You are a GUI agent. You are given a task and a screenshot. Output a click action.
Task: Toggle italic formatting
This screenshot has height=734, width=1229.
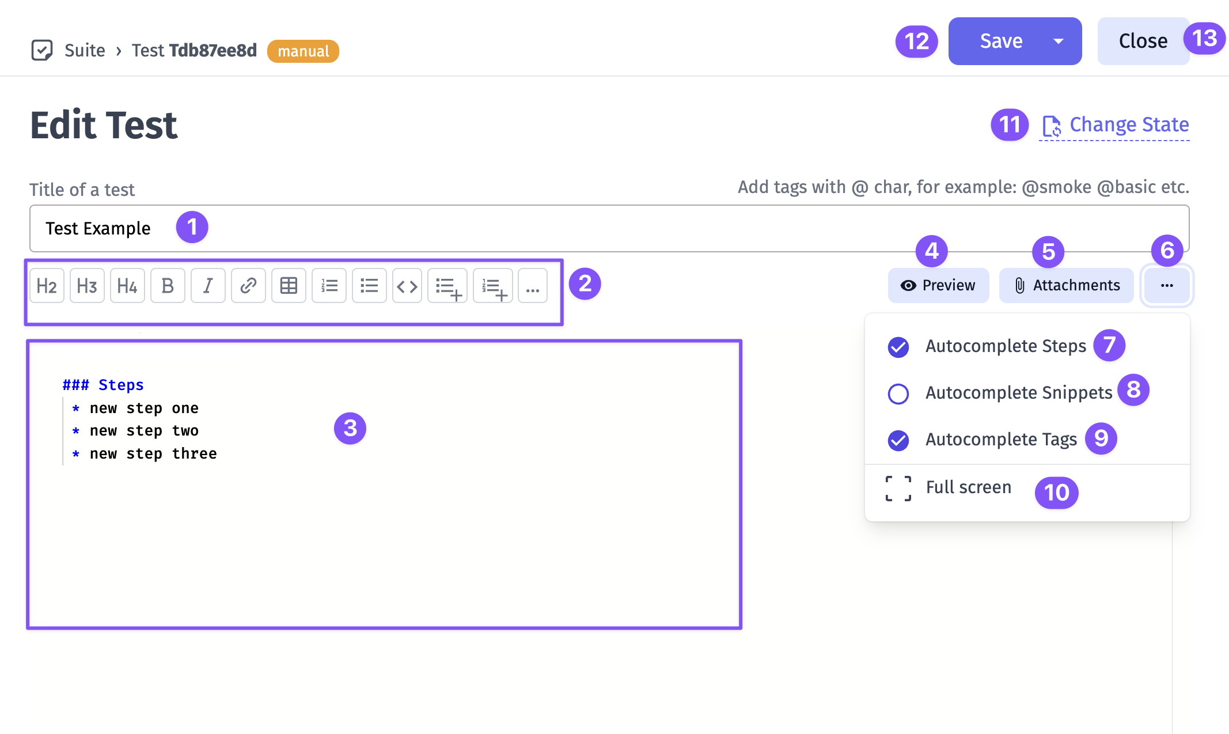click(208, 286)
